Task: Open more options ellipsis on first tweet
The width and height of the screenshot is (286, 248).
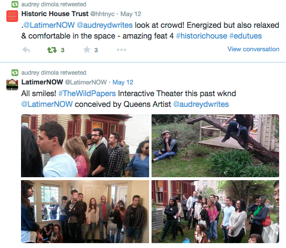Action: (x=121, y=50)
